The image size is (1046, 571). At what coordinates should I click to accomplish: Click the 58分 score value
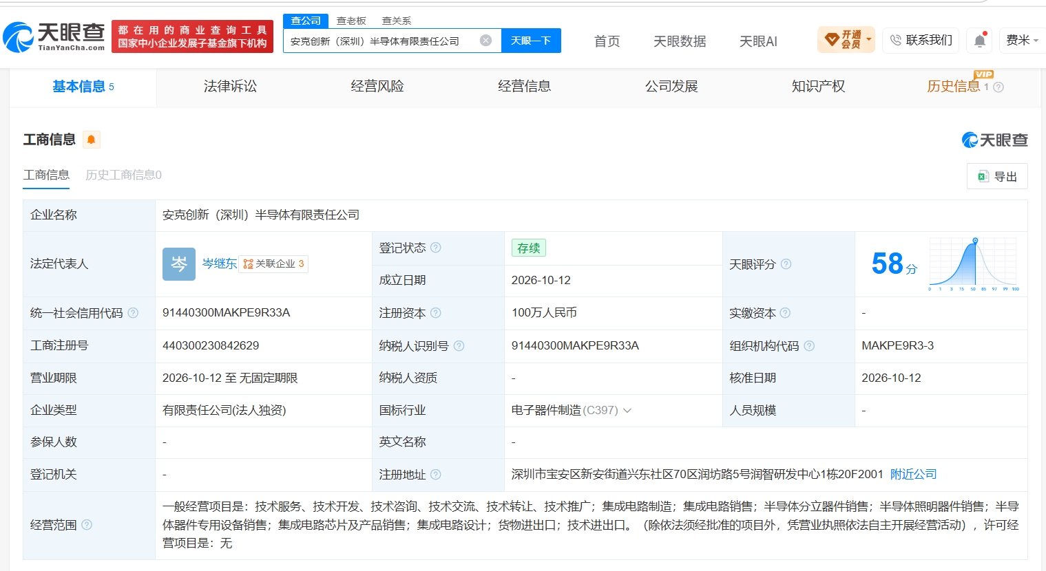click(x=895, y=263)
